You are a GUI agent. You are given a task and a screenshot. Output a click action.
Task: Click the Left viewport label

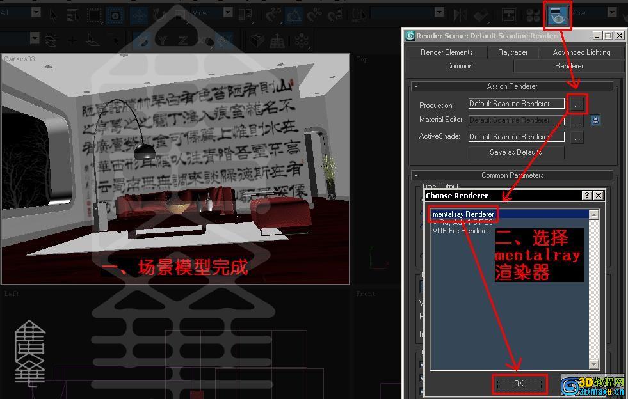pyautogui.click(x=12, y=293)
